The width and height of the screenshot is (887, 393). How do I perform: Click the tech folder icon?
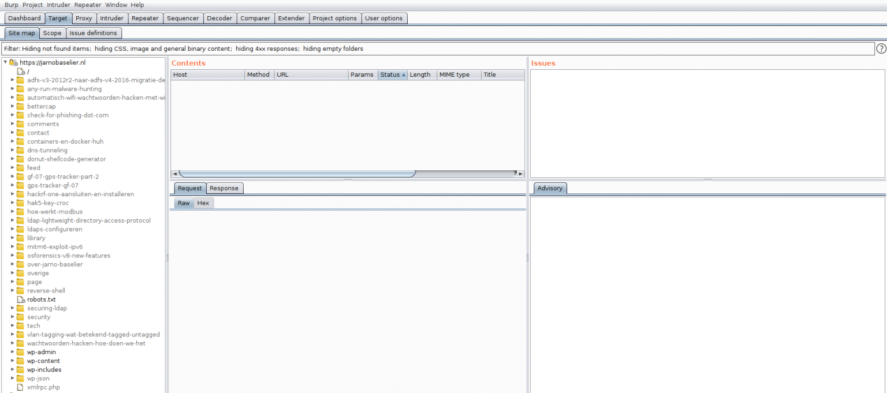[x=20, y=325]
